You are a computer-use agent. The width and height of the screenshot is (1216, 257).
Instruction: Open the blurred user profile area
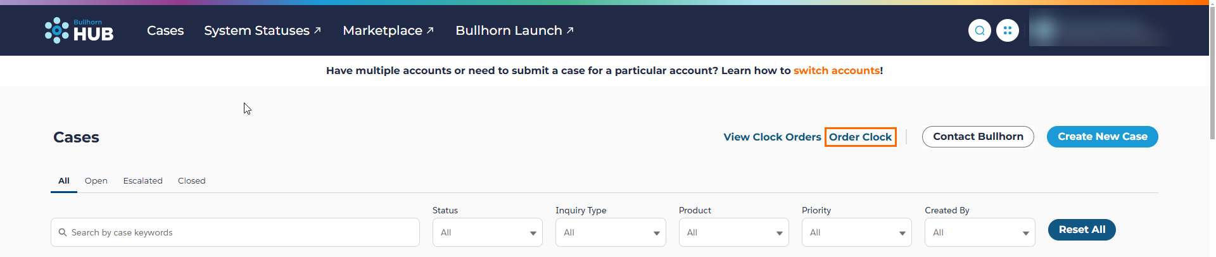click(x=1099, y=30)
